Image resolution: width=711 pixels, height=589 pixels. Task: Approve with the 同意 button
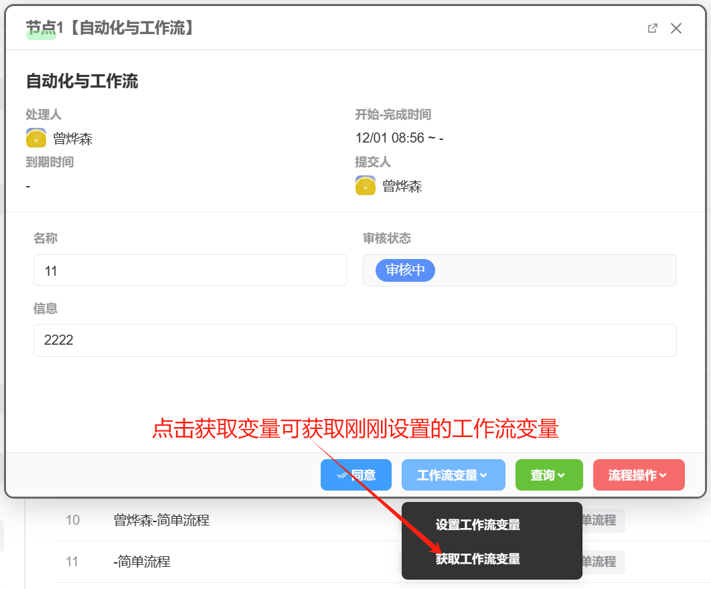[x=356, y=475]
